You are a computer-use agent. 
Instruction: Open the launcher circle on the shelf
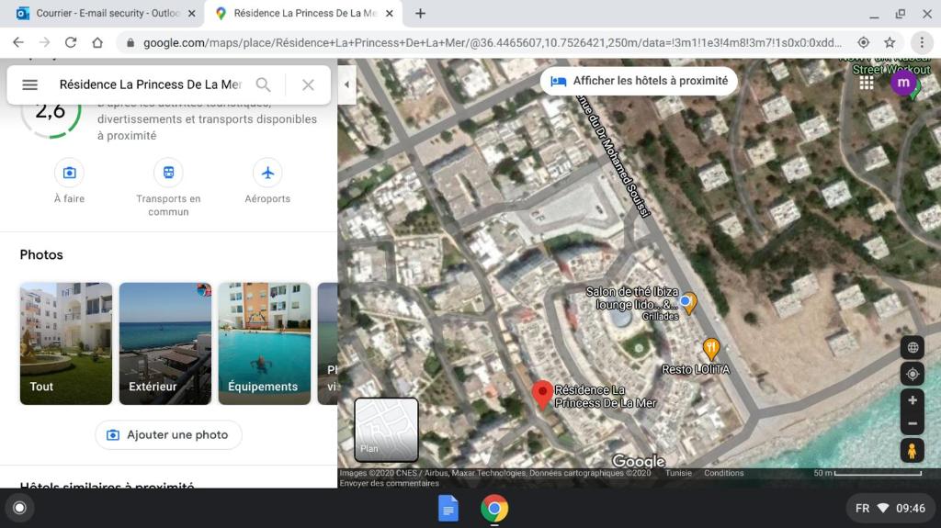coord(20,508)
